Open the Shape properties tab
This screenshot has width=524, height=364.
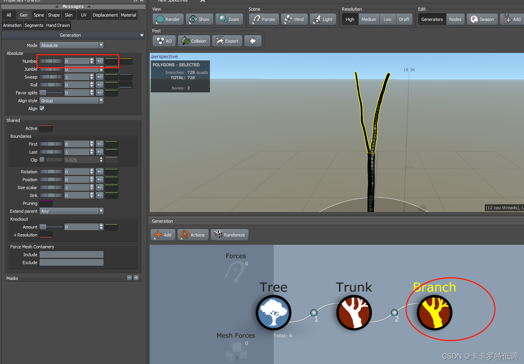[54, 15]
